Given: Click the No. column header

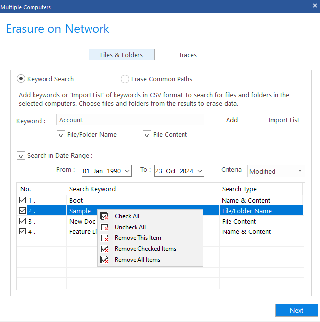Looking at the screenshot, I should click(x=42, y=189).
